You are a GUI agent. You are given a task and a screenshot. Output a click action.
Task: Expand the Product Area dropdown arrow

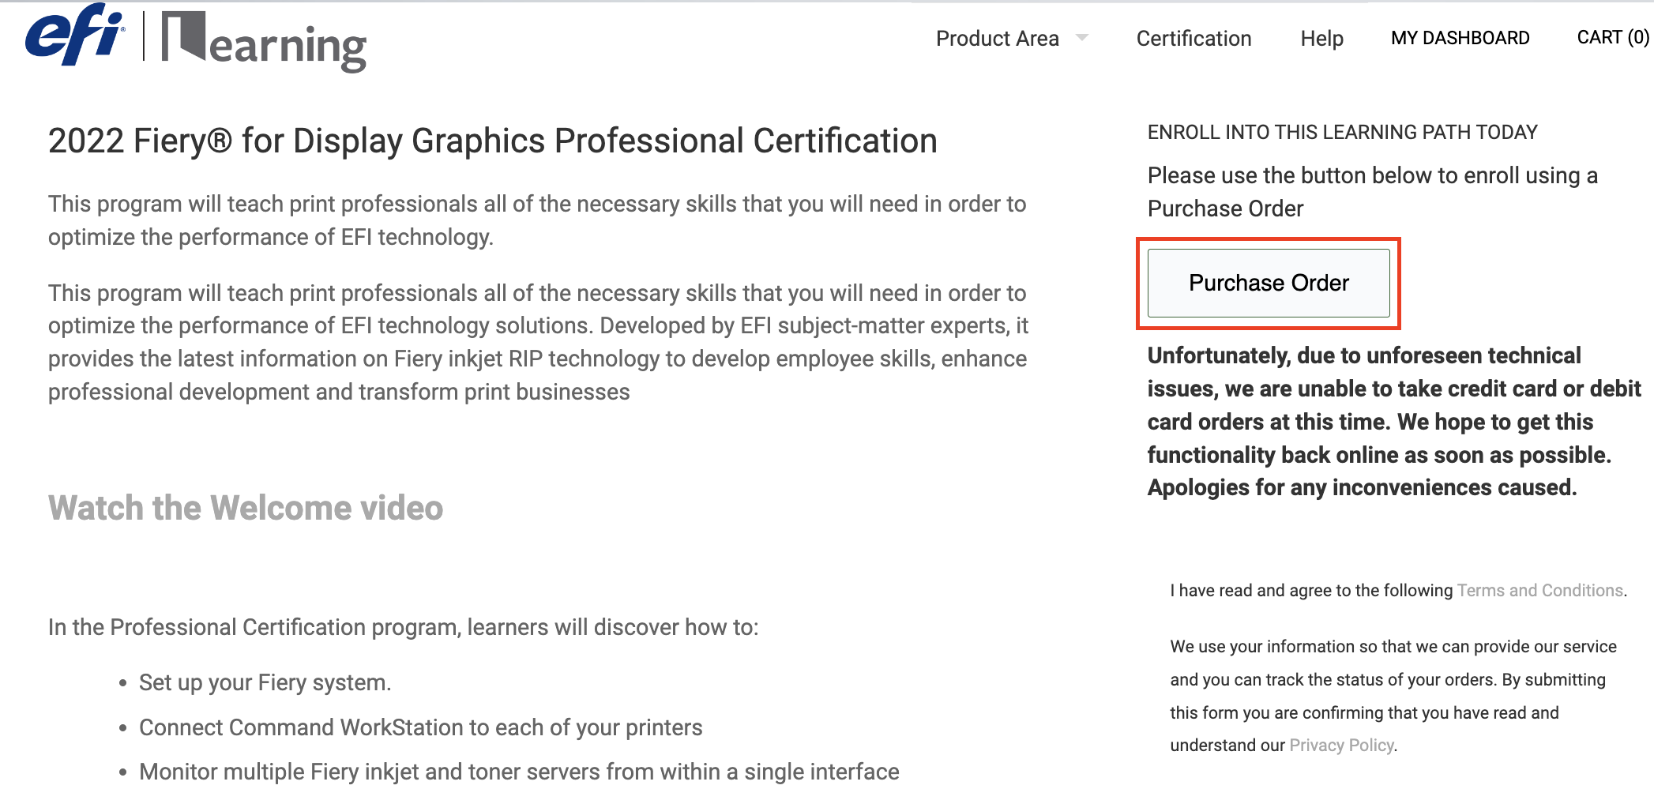1082,38
